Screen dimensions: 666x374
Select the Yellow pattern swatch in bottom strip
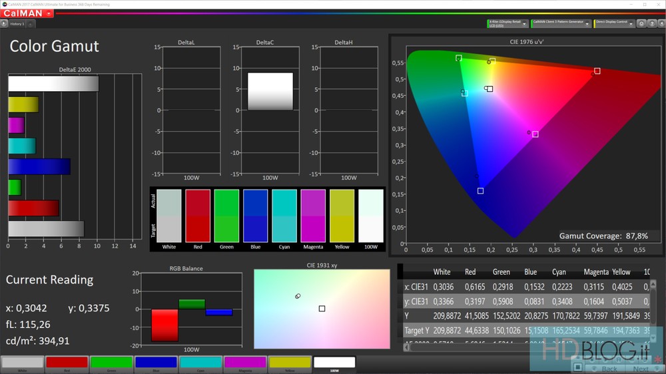click(x=290, y=363)
